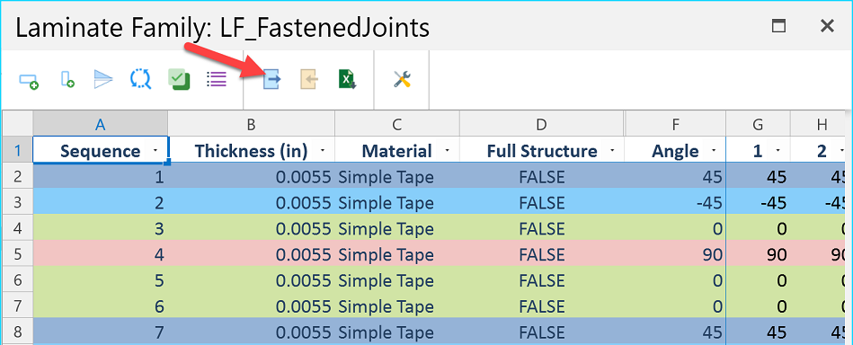
Task: Click the Full Structure header cell
Action: coord(541,150)
